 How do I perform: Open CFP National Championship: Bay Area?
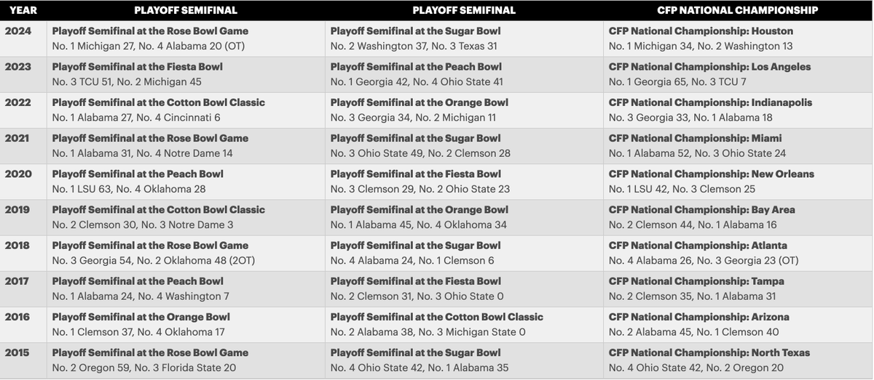702,209
